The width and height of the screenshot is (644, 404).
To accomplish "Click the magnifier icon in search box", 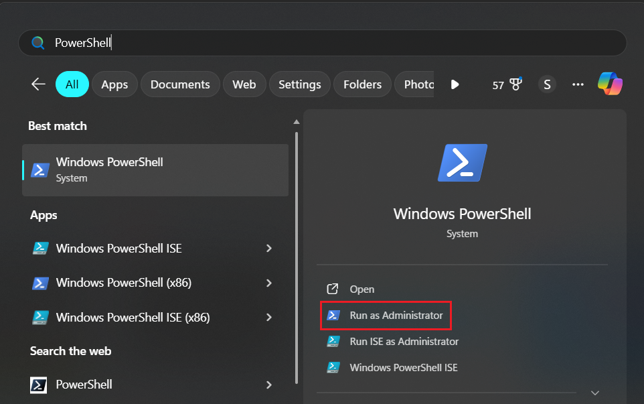I will click(x=38, y=42).
